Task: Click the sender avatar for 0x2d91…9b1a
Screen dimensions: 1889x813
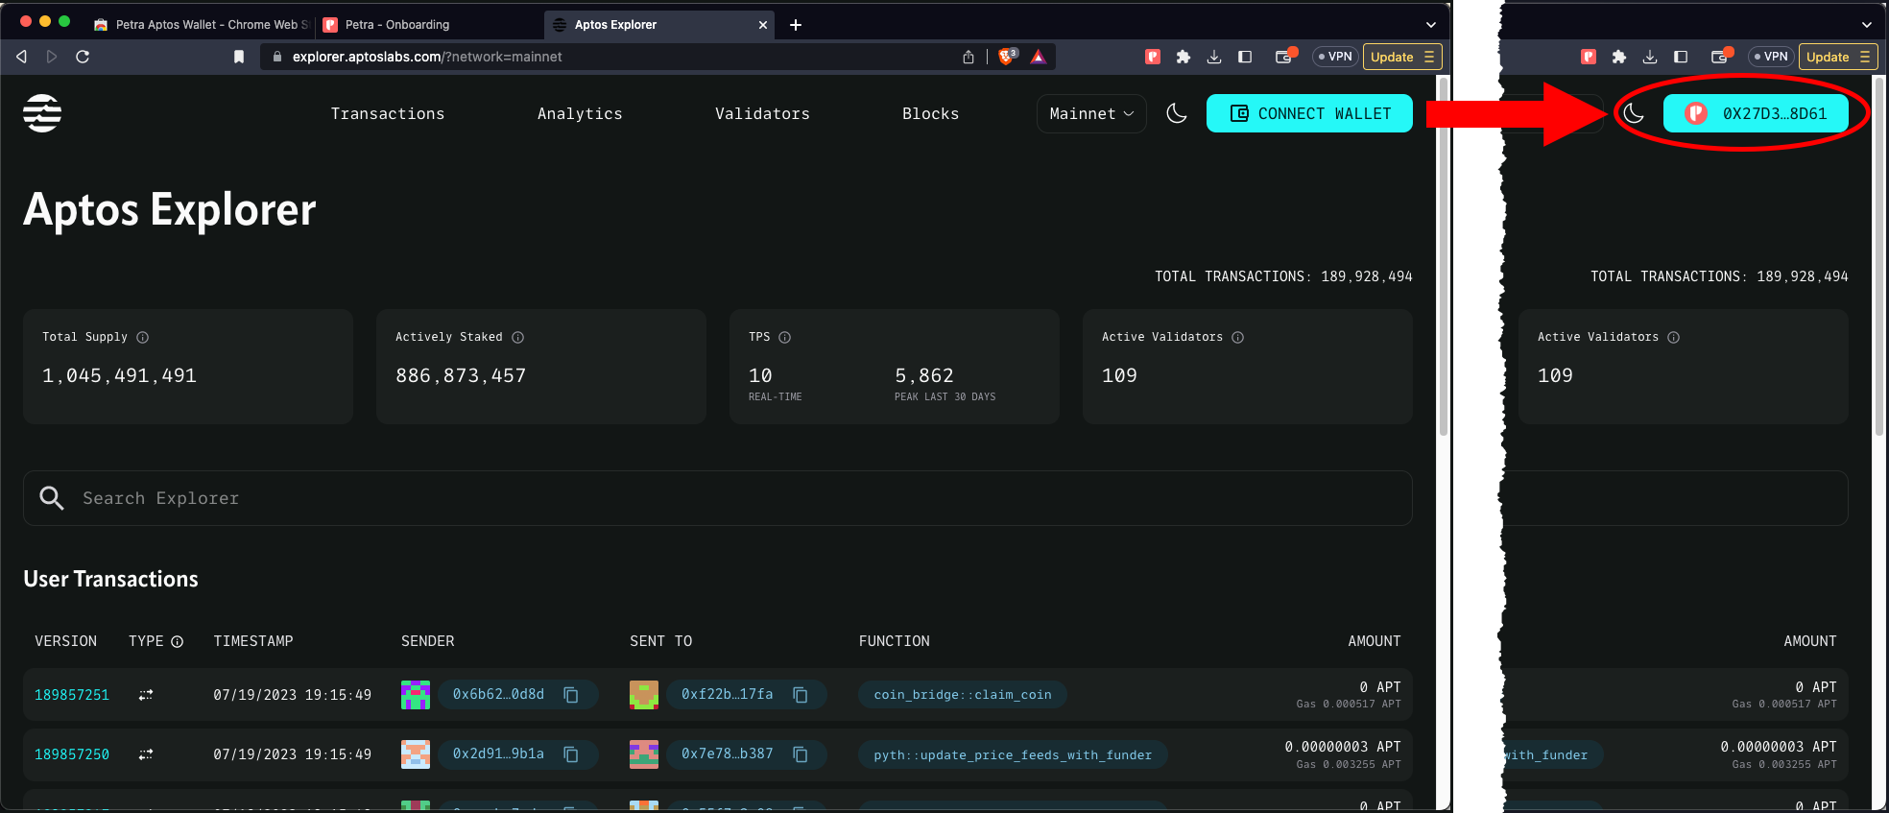Action: [415, 754]
